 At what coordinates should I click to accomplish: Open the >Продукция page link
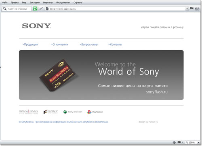click(30, 44)
